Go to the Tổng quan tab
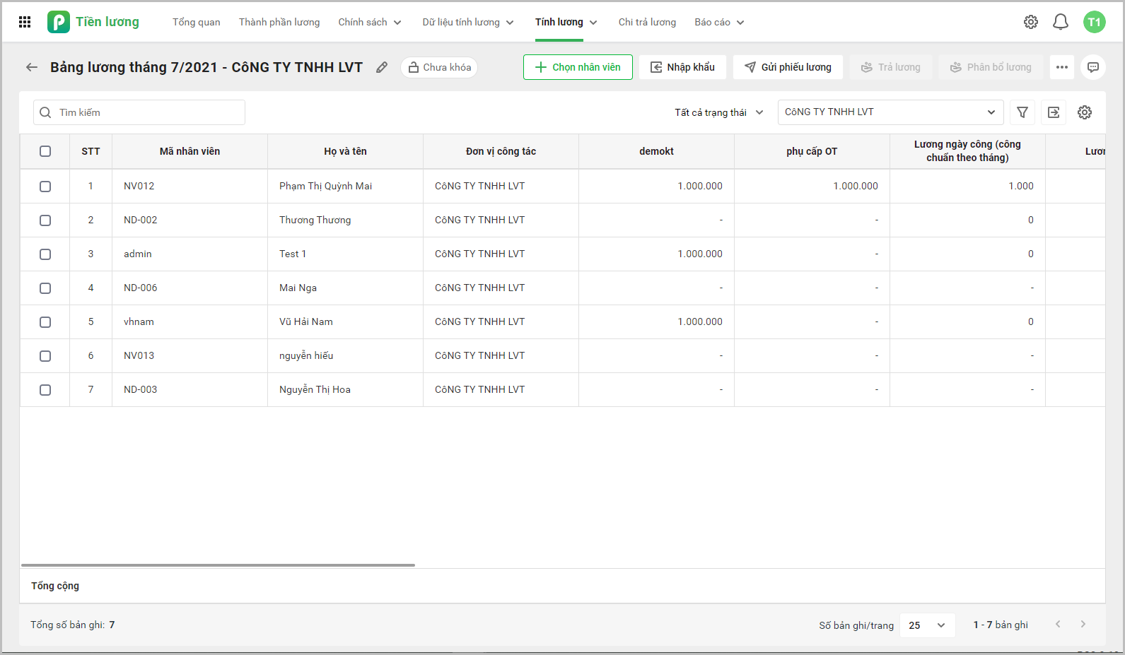1125x655 pixels. pos(196,22)
